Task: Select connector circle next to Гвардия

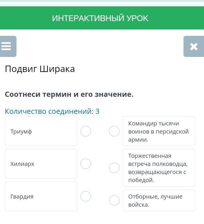Action: click(x=86, y=197)
